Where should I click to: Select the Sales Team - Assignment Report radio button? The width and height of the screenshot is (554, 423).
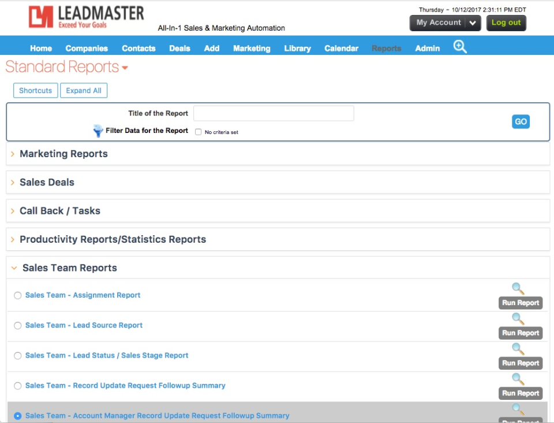coord(18,295)
